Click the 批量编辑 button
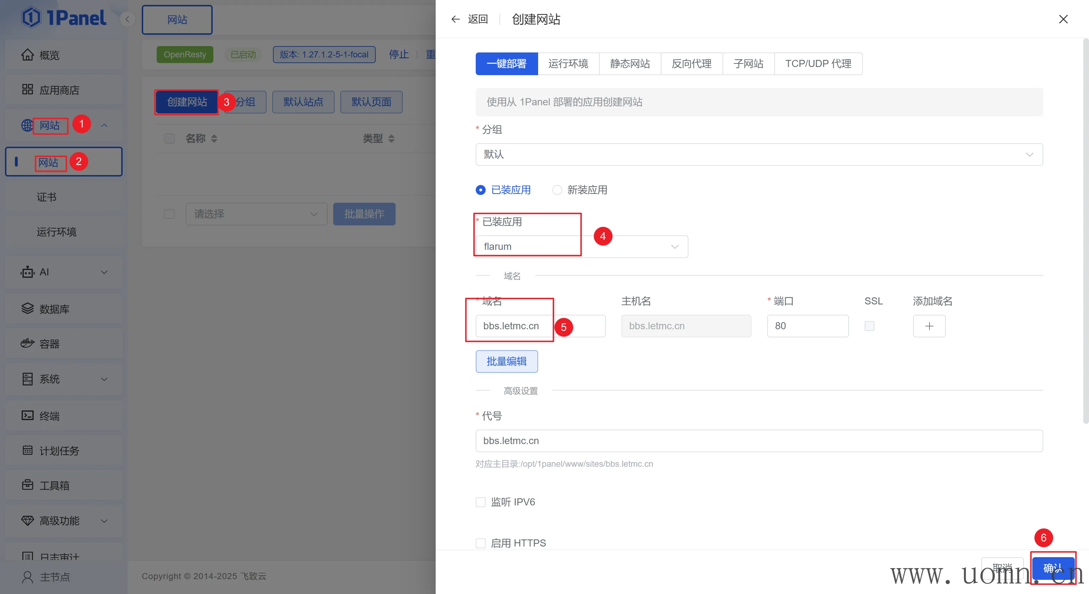The image size is (1089, 594). point(507,362)
